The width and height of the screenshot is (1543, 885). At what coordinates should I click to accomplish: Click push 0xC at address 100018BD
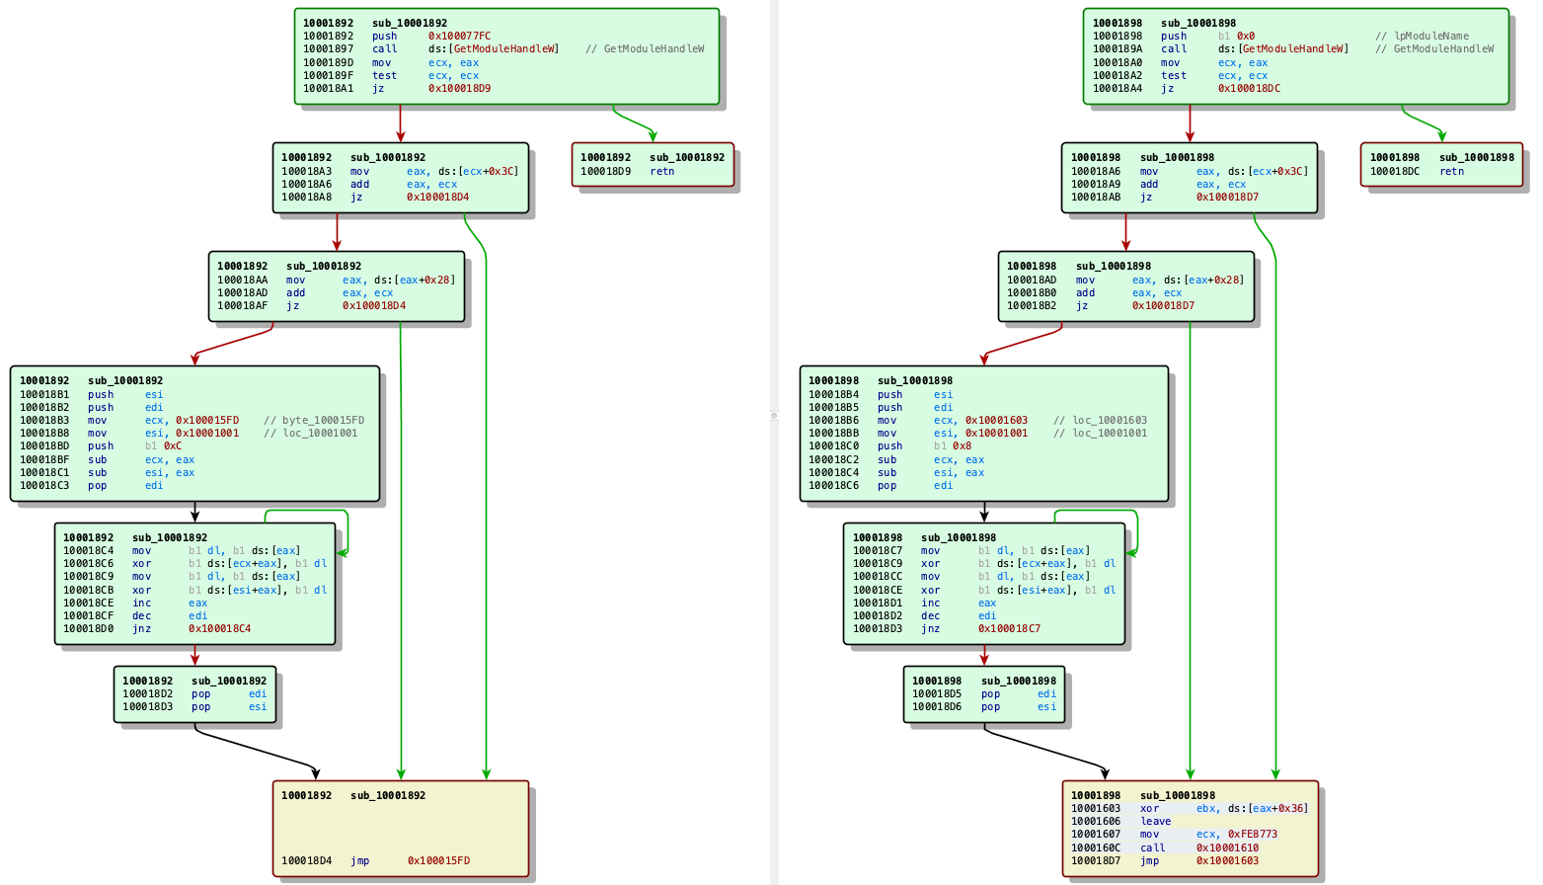click(101, 445)
